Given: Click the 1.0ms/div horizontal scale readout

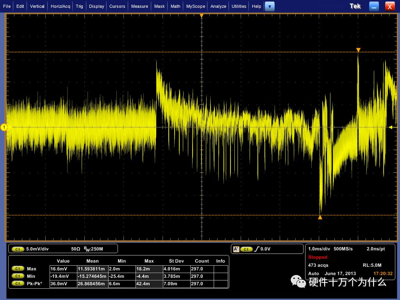Looking at the screenshot, I should (319, 249).
